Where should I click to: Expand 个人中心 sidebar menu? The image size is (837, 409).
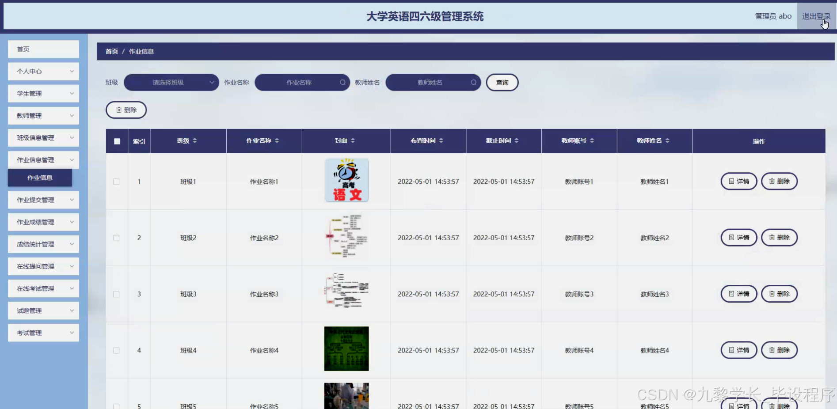(43, 71)
